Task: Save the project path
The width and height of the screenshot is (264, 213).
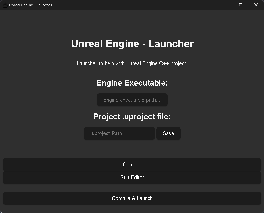Action: 168,133
